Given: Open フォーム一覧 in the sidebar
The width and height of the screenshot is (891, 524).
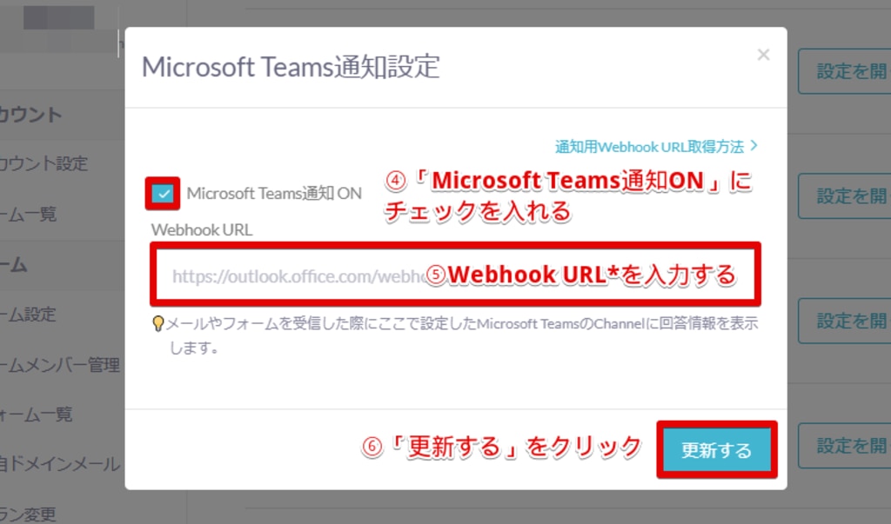Looking at the screenshot, I should 37,415.
